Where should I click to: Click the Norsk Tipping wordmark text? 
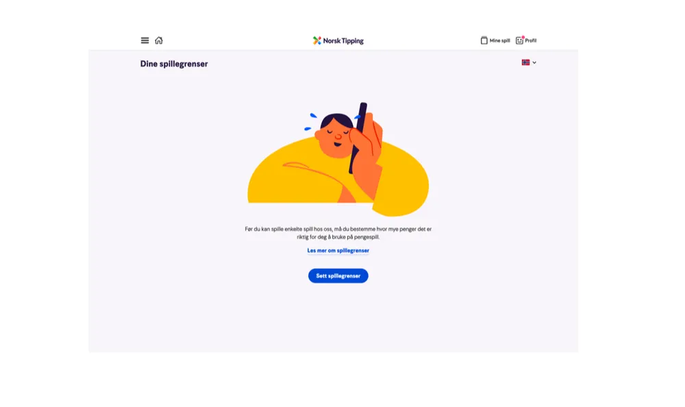[343, 40]
